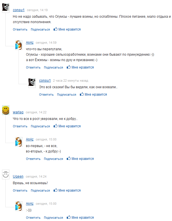172x221 pixels.
Task: Click thumbs-up icon under 'Это всё сказки' comment
Action: 82,94
